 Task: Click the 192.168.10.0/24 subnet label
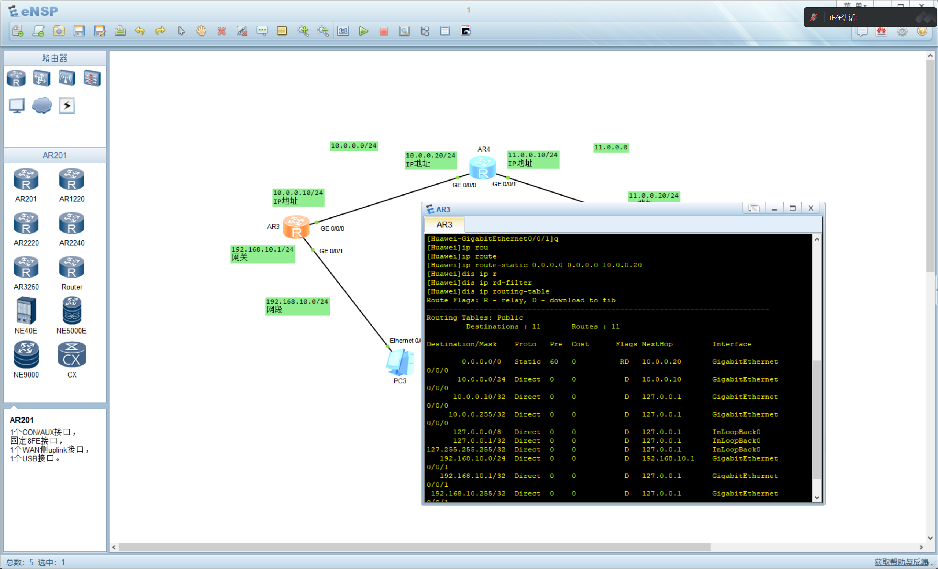pos(297,306)
